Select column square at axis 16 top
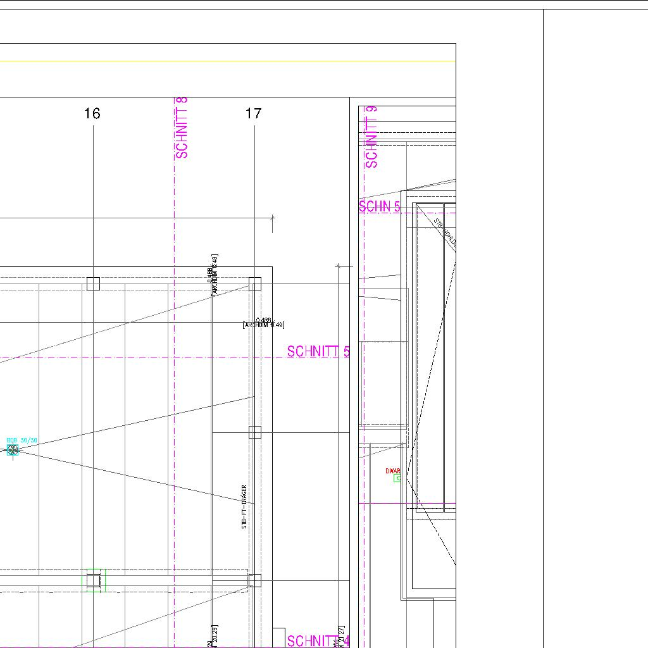 (93, 283)
